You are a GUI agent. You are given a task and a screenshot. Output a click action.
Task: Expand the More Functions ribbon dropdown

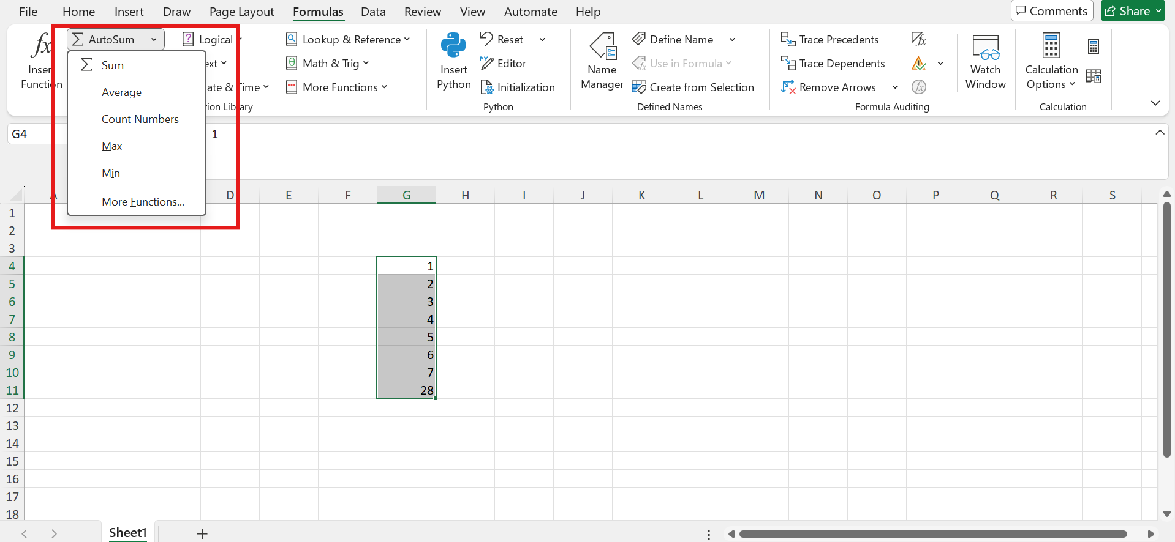coord(336,87)
